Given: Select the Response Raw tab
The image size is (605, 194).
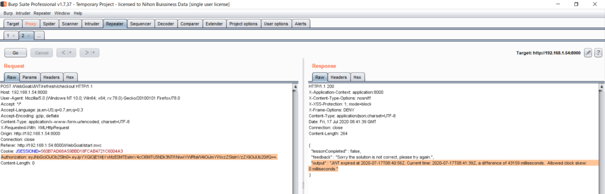Looking at the screenshot, I should pos(320,77).
